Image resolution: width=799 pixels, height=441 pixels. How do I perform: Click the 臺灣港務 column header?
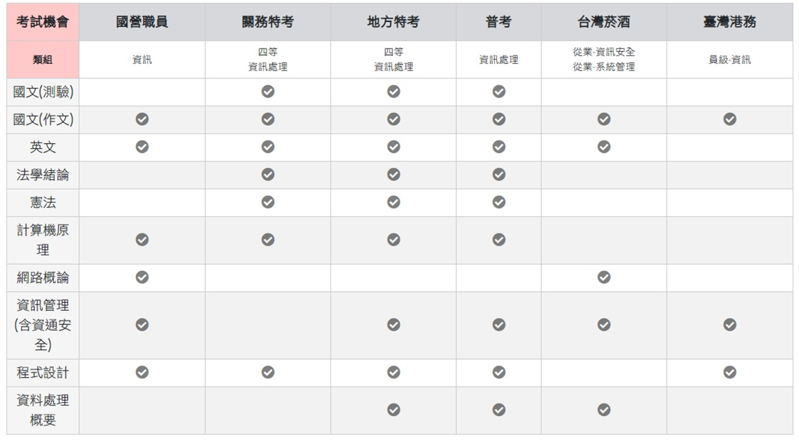click(729, 22)
